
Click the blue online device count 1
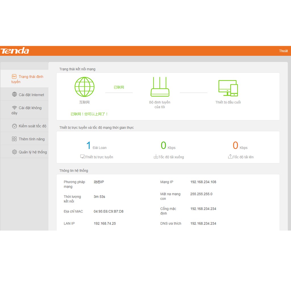coord(88,145)
